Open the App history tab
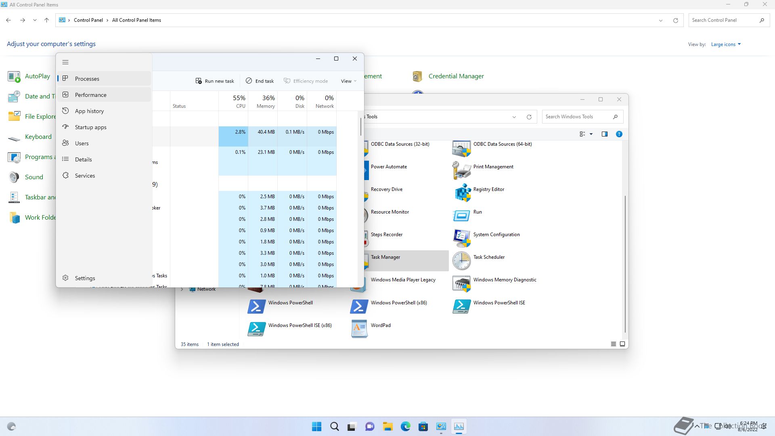The image size is (775, 436). [x=104, y=111]
